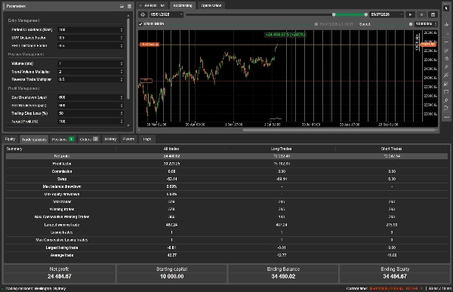Select the horizontal line drawing tool
The width and height of the screenshot is (453, 292).
(x=446, y=42)
